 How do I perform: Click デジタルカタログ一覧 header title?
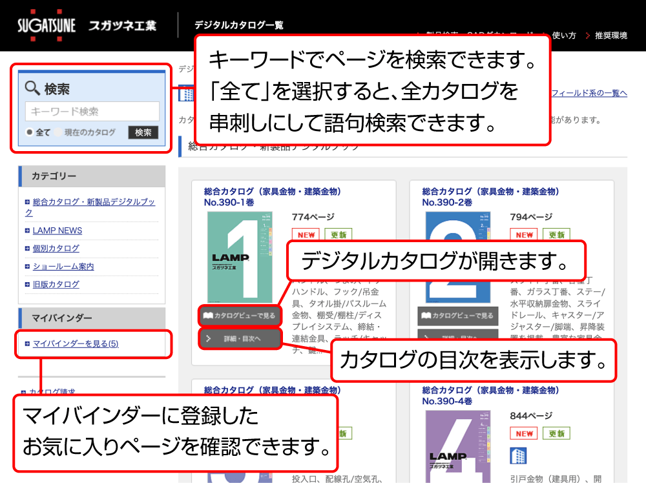pos(238,25)
